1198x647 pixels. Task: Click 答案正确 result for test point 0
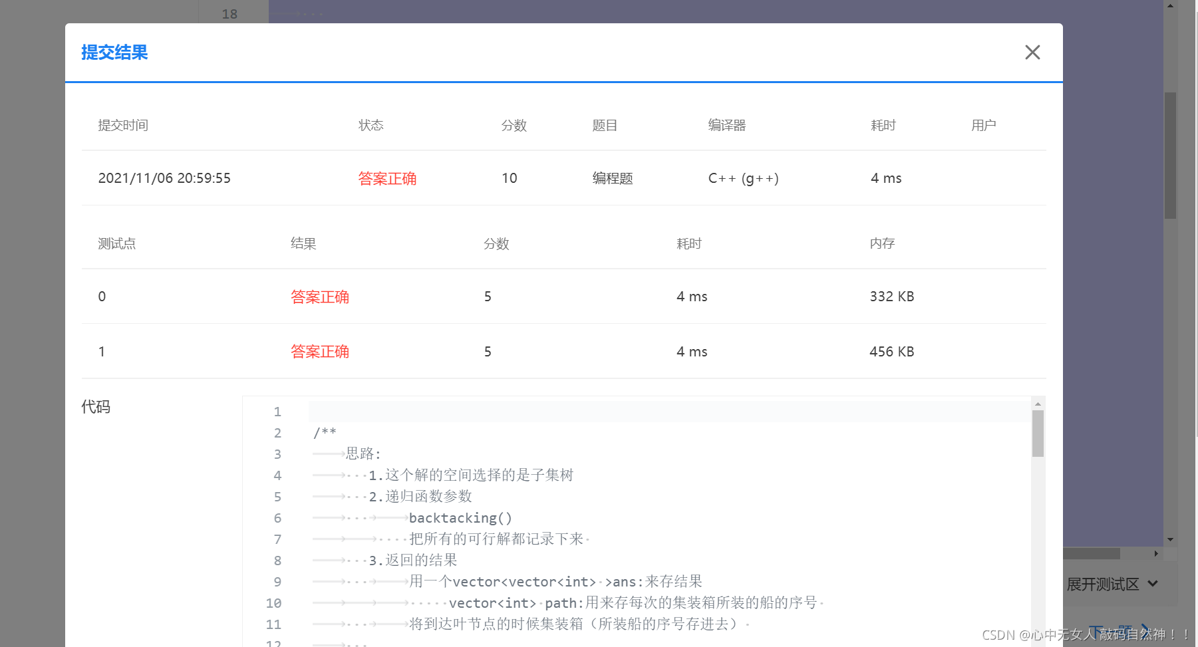[320, 297]
